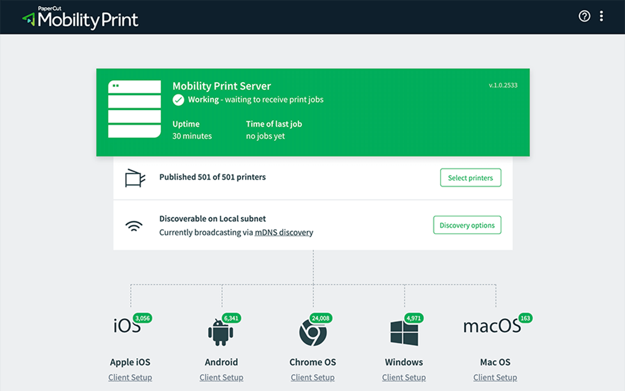Screen dimensions: 625x391
Task: Click the 'Time of last job' label
Action: (x=274, y=124)
